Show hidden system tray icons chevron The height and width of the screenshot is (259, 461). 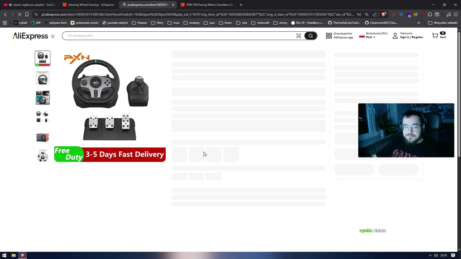click(x=430, y=255)
